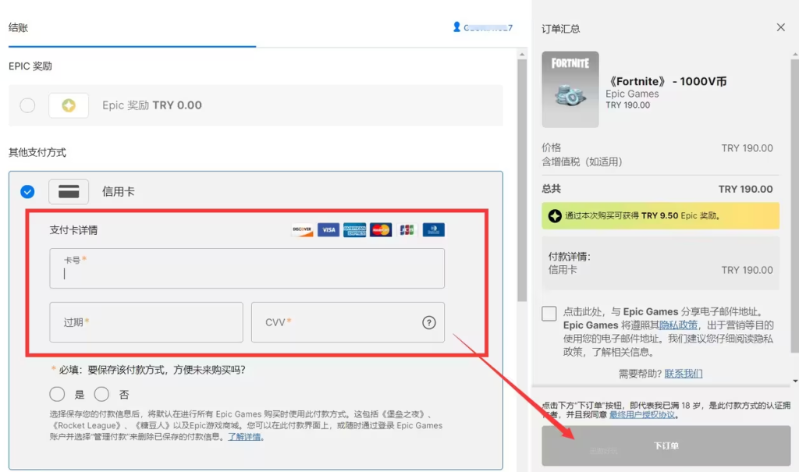
Task: Click the Epic Games publisher name under product
Action: pos(632,94)
